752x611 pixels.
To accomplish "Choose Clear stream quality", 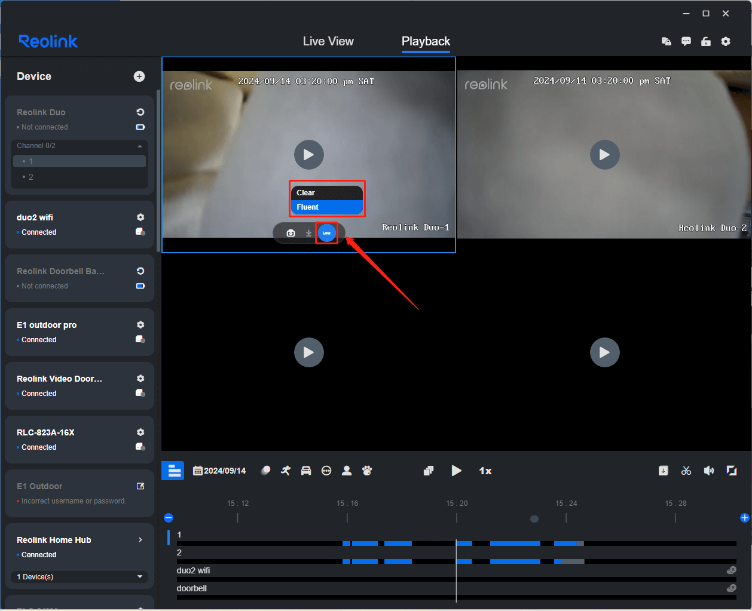I will (327, 192).
